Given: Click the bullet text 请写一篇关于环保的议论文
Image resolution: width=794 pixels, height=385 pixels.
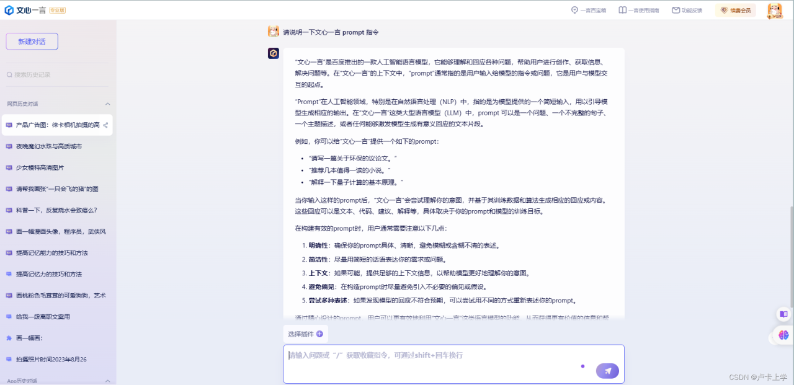Looking at the screenshot, I should (x=352, y=159).
